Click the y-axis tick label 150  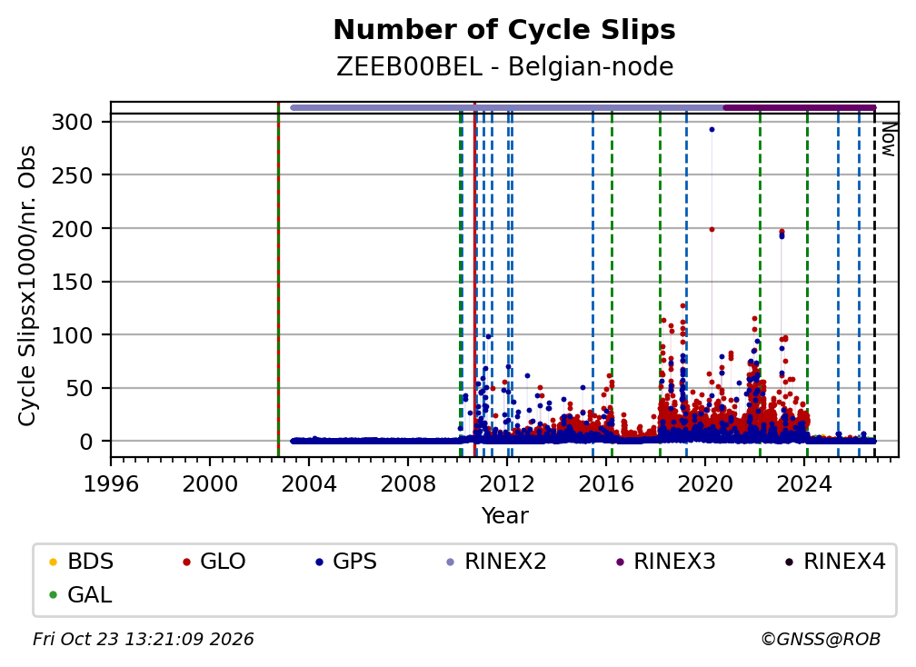[73, 282]
